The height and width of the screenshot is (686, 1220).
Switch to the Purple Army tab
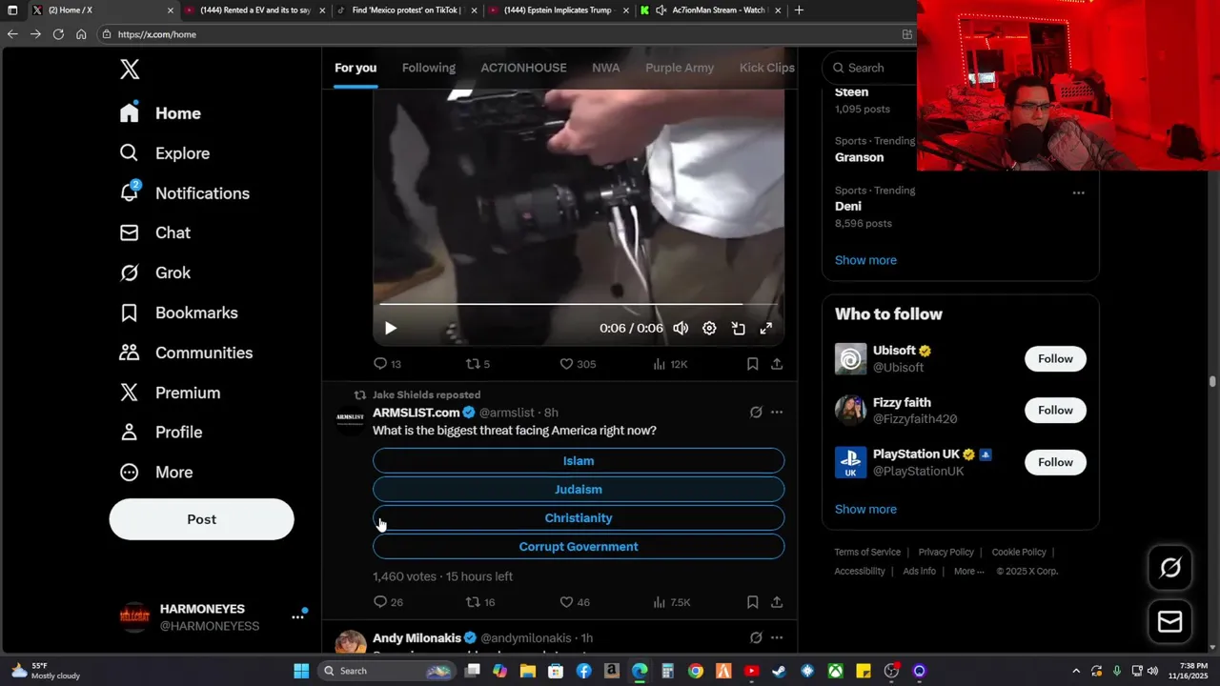(680, 68)
